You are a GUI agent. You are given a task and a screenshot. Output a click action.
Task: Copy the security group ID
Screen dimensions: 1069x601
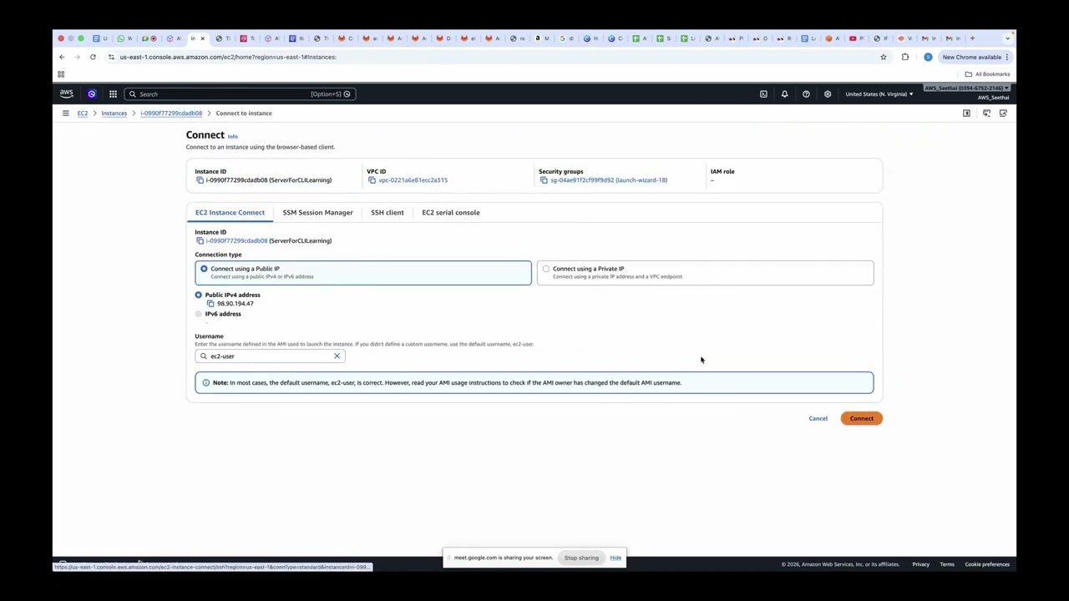point(544,180)
